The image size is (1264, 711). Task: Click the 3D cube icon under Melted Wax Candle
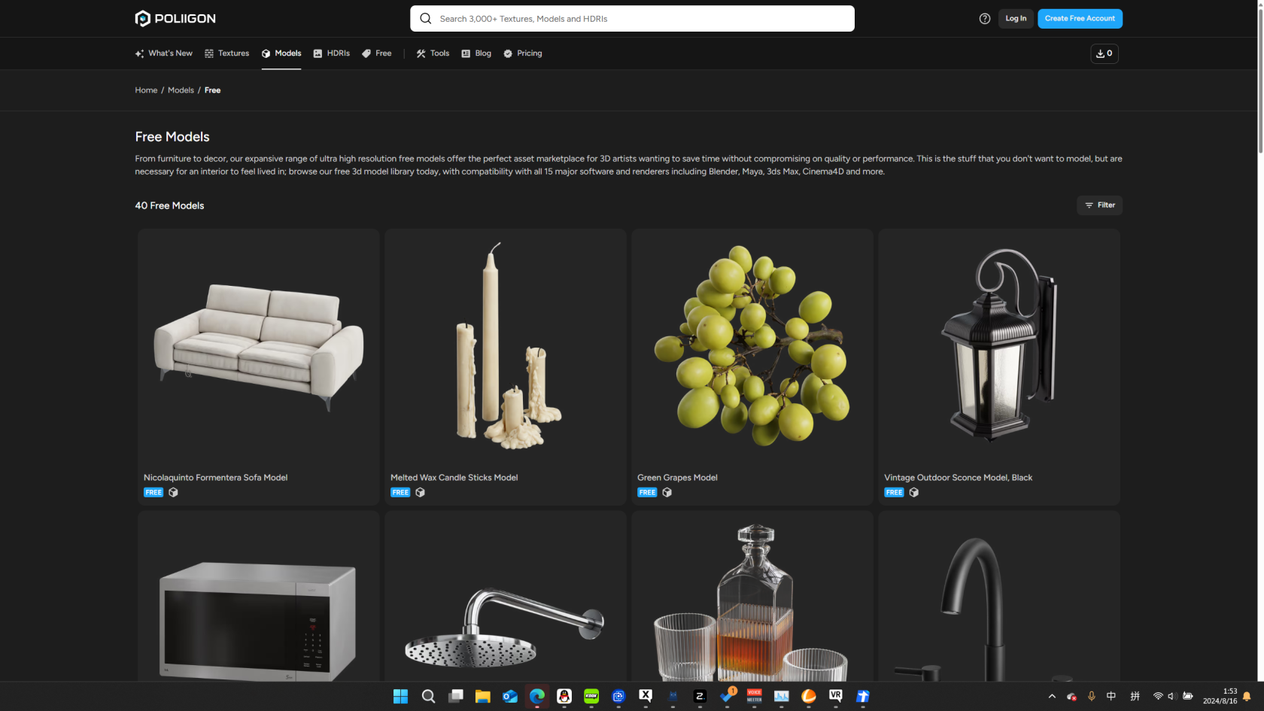tap(421, 492)
